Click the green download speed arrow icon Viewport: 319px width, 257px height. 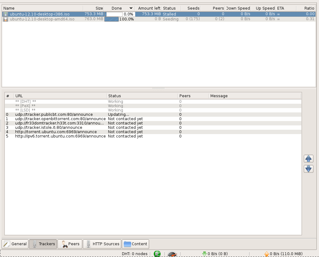pos(204,254)
